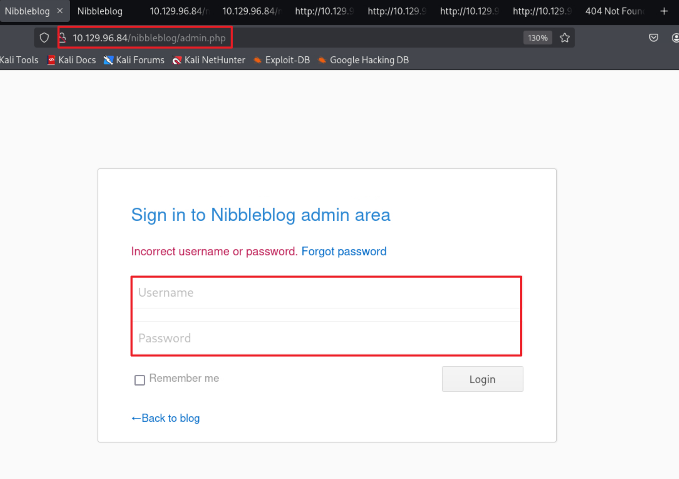The image size is (679, 479).
Task: Click the Back to blog link
Action: pyautogui.click(x=166, y=418)
